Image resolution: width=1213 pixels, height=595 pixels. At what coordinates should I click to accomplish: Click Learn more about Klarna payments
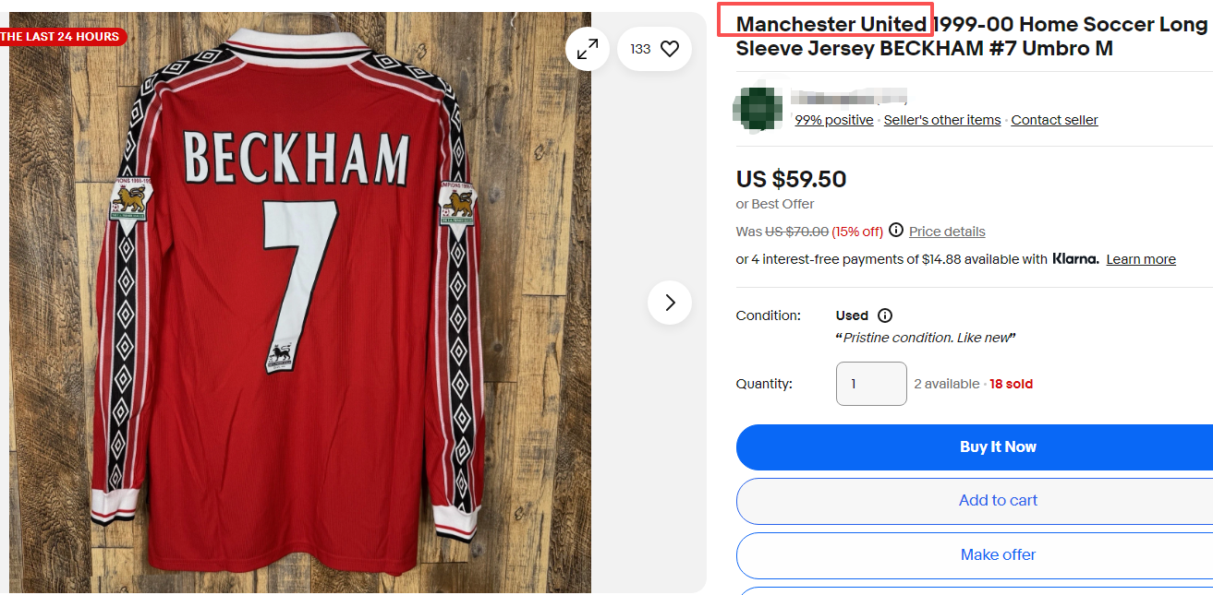(1141, 259)
